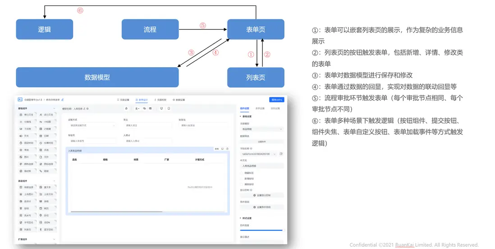
Task: Focus the 货主 input field
Action: point(148,125)
